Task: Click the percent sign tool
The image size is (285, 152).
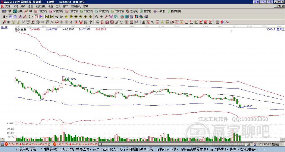Action: (x=153, y=22)
